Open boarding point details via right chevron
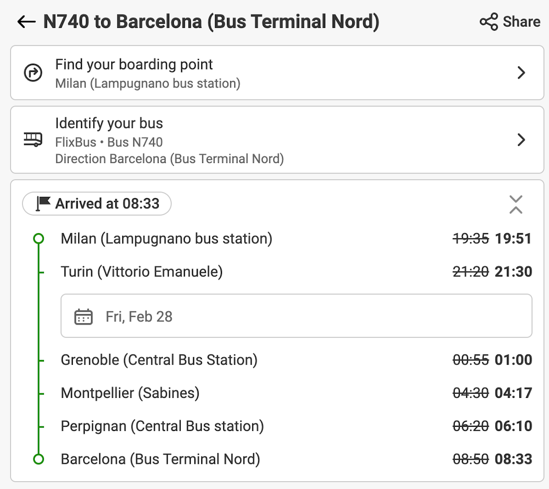 521,73
